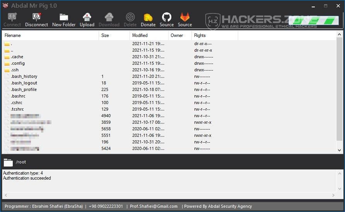Click the file list scroll down arrow
Screen dimensions: 345x212
click(339, 150)
